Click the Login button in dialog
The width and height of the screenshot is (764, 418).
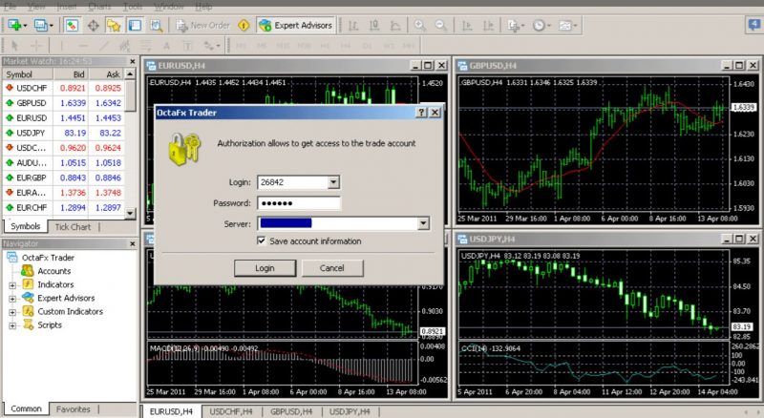pos(265,268)
